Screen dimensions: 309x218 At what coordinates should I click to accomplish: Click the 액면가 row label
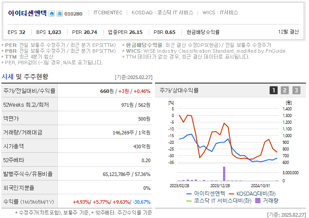[x=11, y=118]
